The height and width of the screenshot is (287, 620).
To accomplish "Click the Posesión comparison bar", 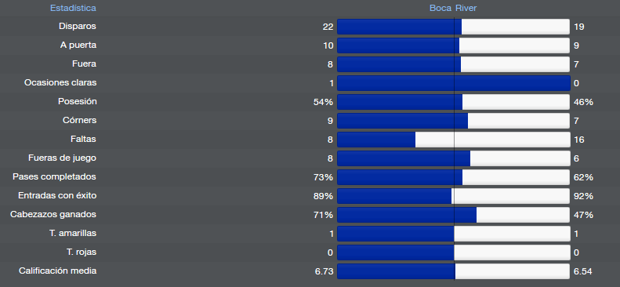I will (454, 102).
